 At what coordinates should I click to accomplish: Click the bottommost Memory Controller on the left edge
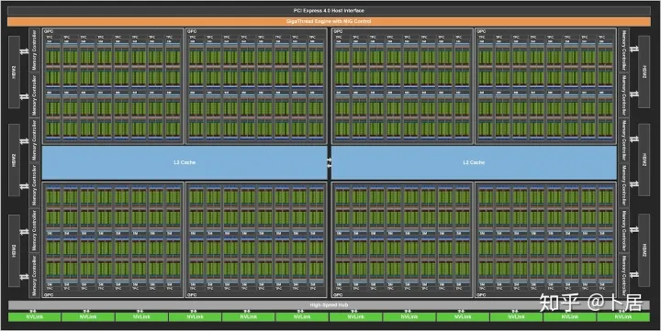coord(34,275)
